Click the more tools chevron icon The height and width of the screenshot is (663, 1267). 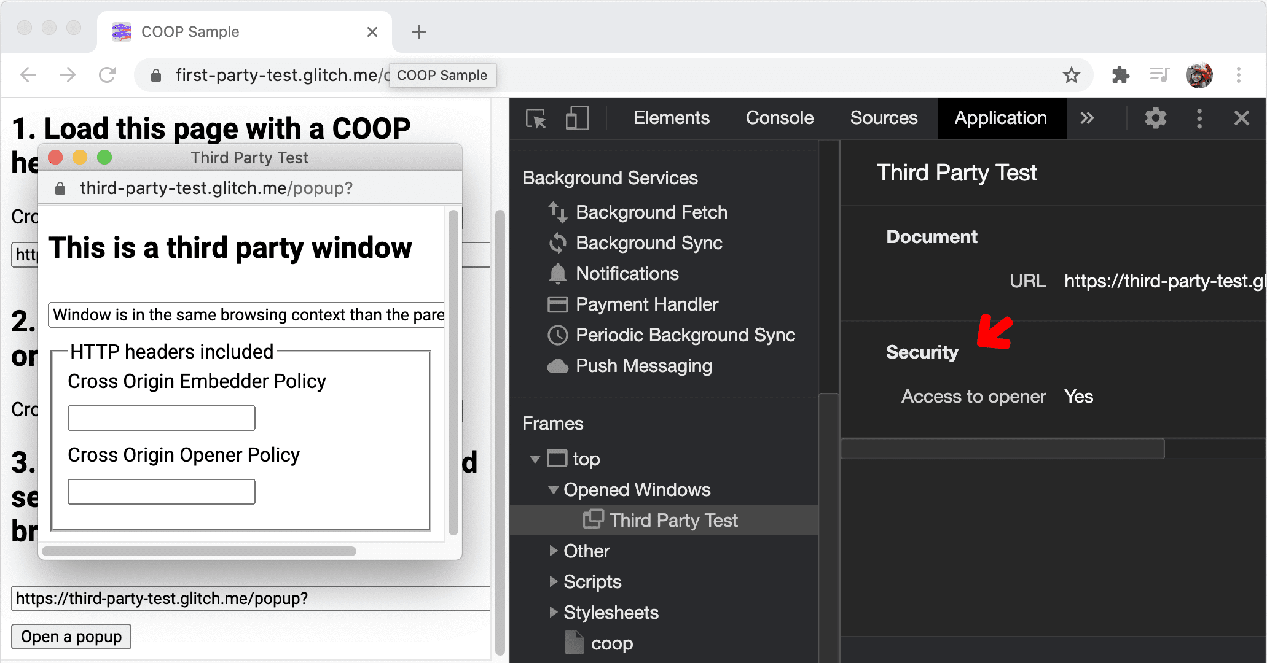pyautogui.click(x=1089, y=117)
